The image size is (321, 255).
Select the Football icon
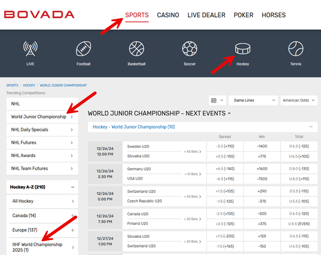point(83,49)
